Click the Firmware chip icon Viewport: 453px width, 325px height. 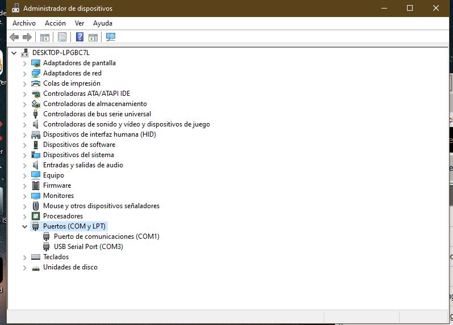click(x=36, y=185)
